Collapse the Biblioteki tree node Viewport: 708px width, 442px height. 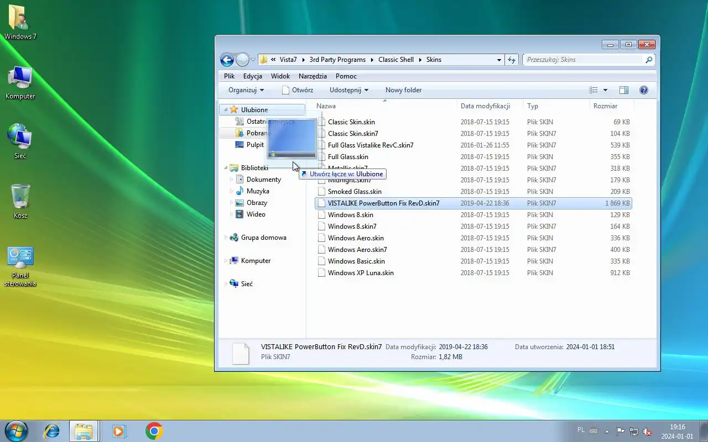(x=226, y=168)
